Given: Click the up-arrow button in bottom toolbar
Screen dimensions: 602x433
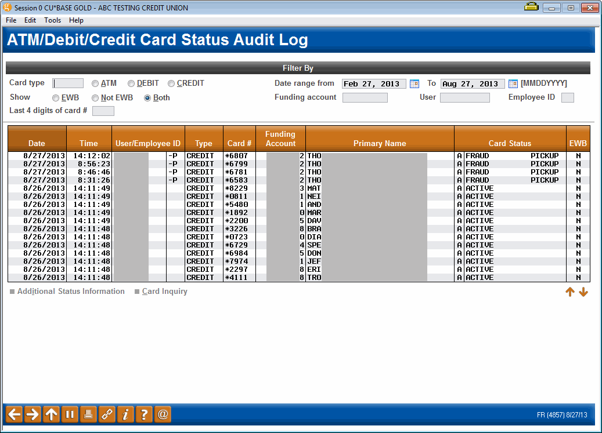Looking at the screenshot, I should 51,414.
